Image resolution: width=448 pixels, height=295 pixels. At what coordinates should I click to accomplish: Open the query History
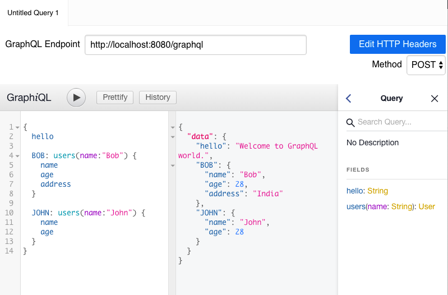tap(158, 98)
